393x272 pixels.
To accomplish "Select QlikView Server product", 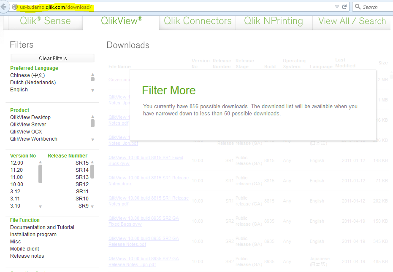I will 28,125.
